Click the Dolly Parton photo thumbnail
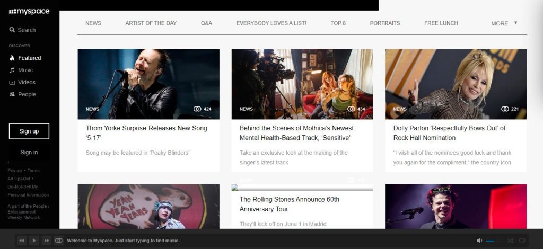The image size is (543, 249). [456, 84]
